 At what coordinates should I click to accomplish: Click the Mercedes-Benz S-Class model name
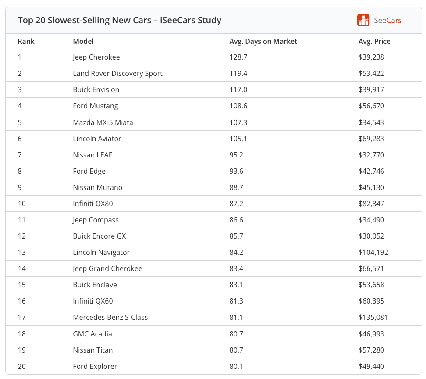click(110, 317)
